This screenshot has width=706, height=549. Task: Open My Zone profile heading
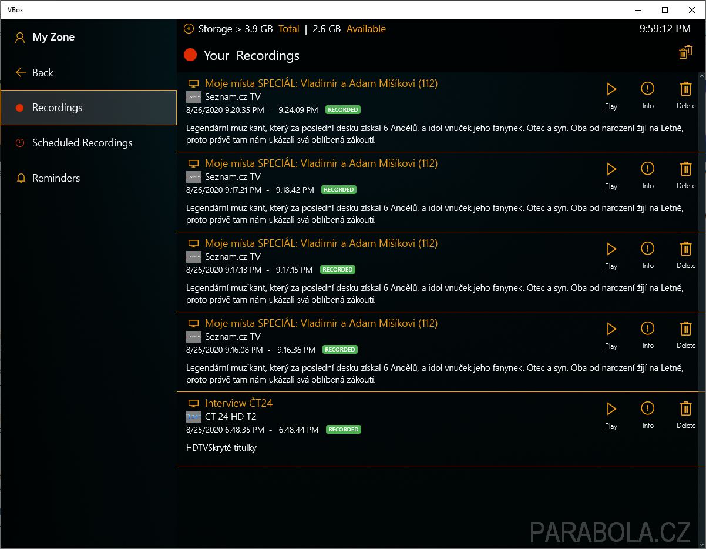pos(53,37)
